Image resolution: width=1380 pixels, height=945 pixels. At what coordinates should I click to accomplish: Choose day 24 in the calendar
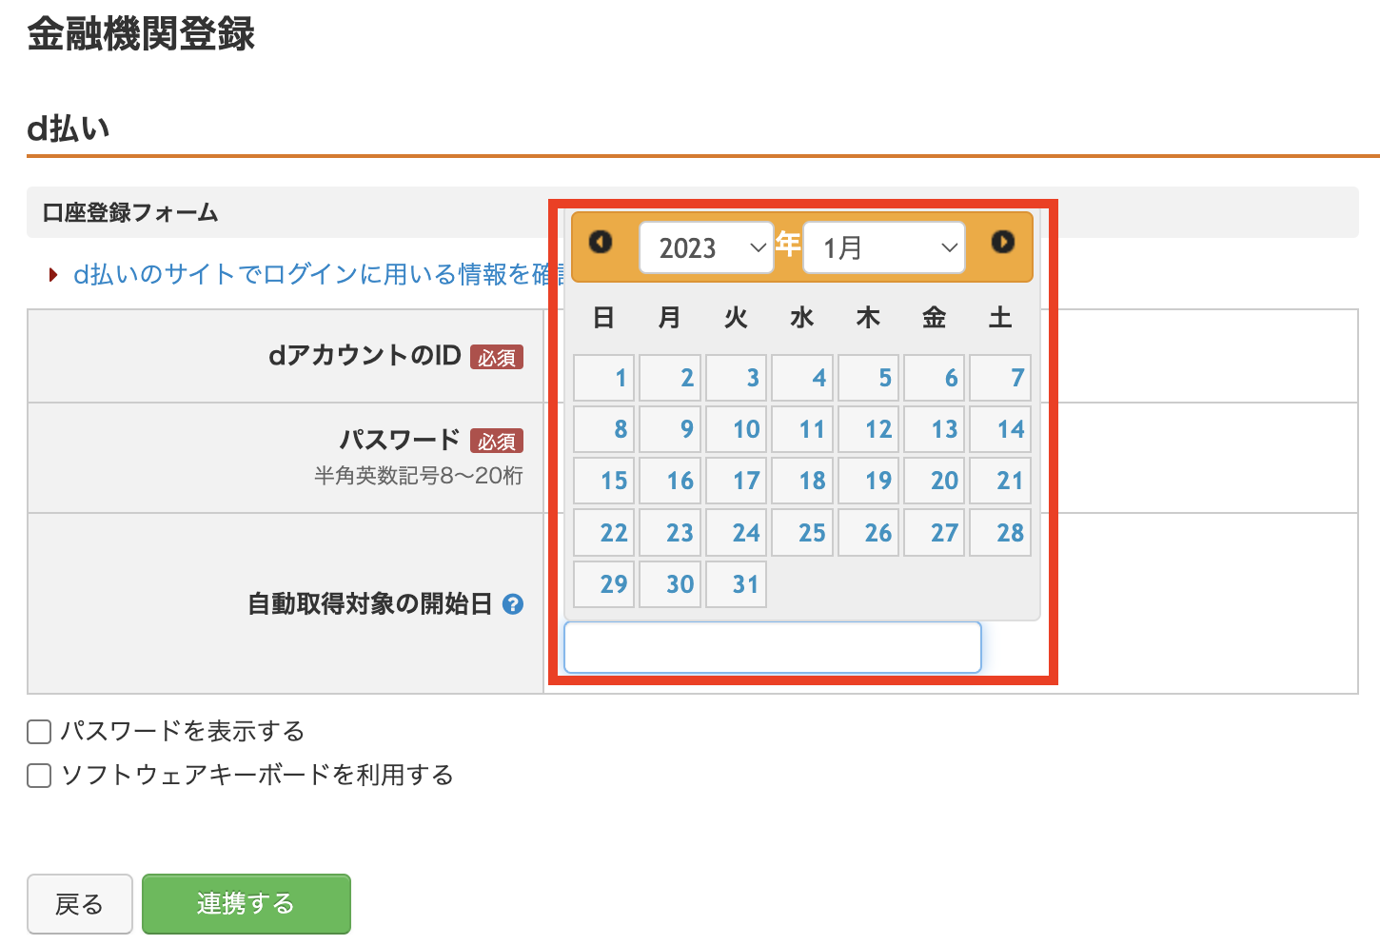pyautogui.click(x=737, y=533)
